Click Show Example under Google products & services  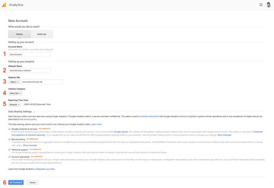point(224,135)
